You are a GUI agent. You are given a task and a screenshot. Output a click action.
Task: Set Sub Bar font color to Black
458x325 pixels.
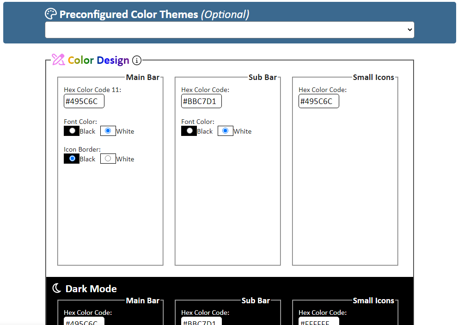pos(189,131)
